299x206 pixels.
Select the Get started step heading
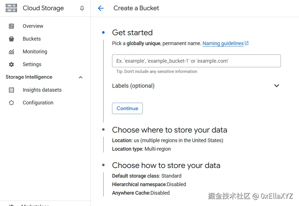(x=132, y=33)
